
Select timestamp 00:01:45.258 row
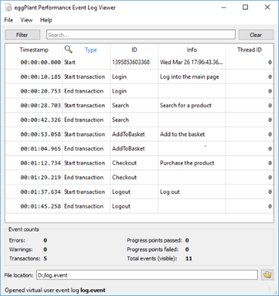(139, 207)
